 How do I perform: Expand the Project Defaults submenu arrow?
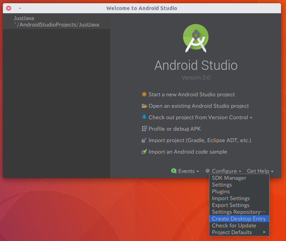pos(264,232)
